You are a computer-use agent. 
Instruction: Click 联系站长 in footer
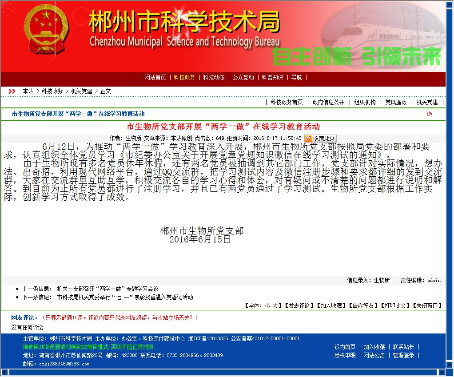(404, 347)
